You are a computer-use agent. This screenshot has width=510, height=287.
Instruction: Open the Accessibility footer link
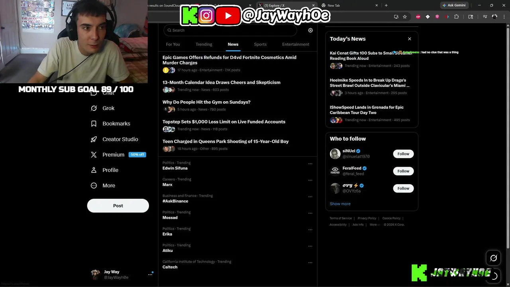pyautogui.click(x=338, y=224)
